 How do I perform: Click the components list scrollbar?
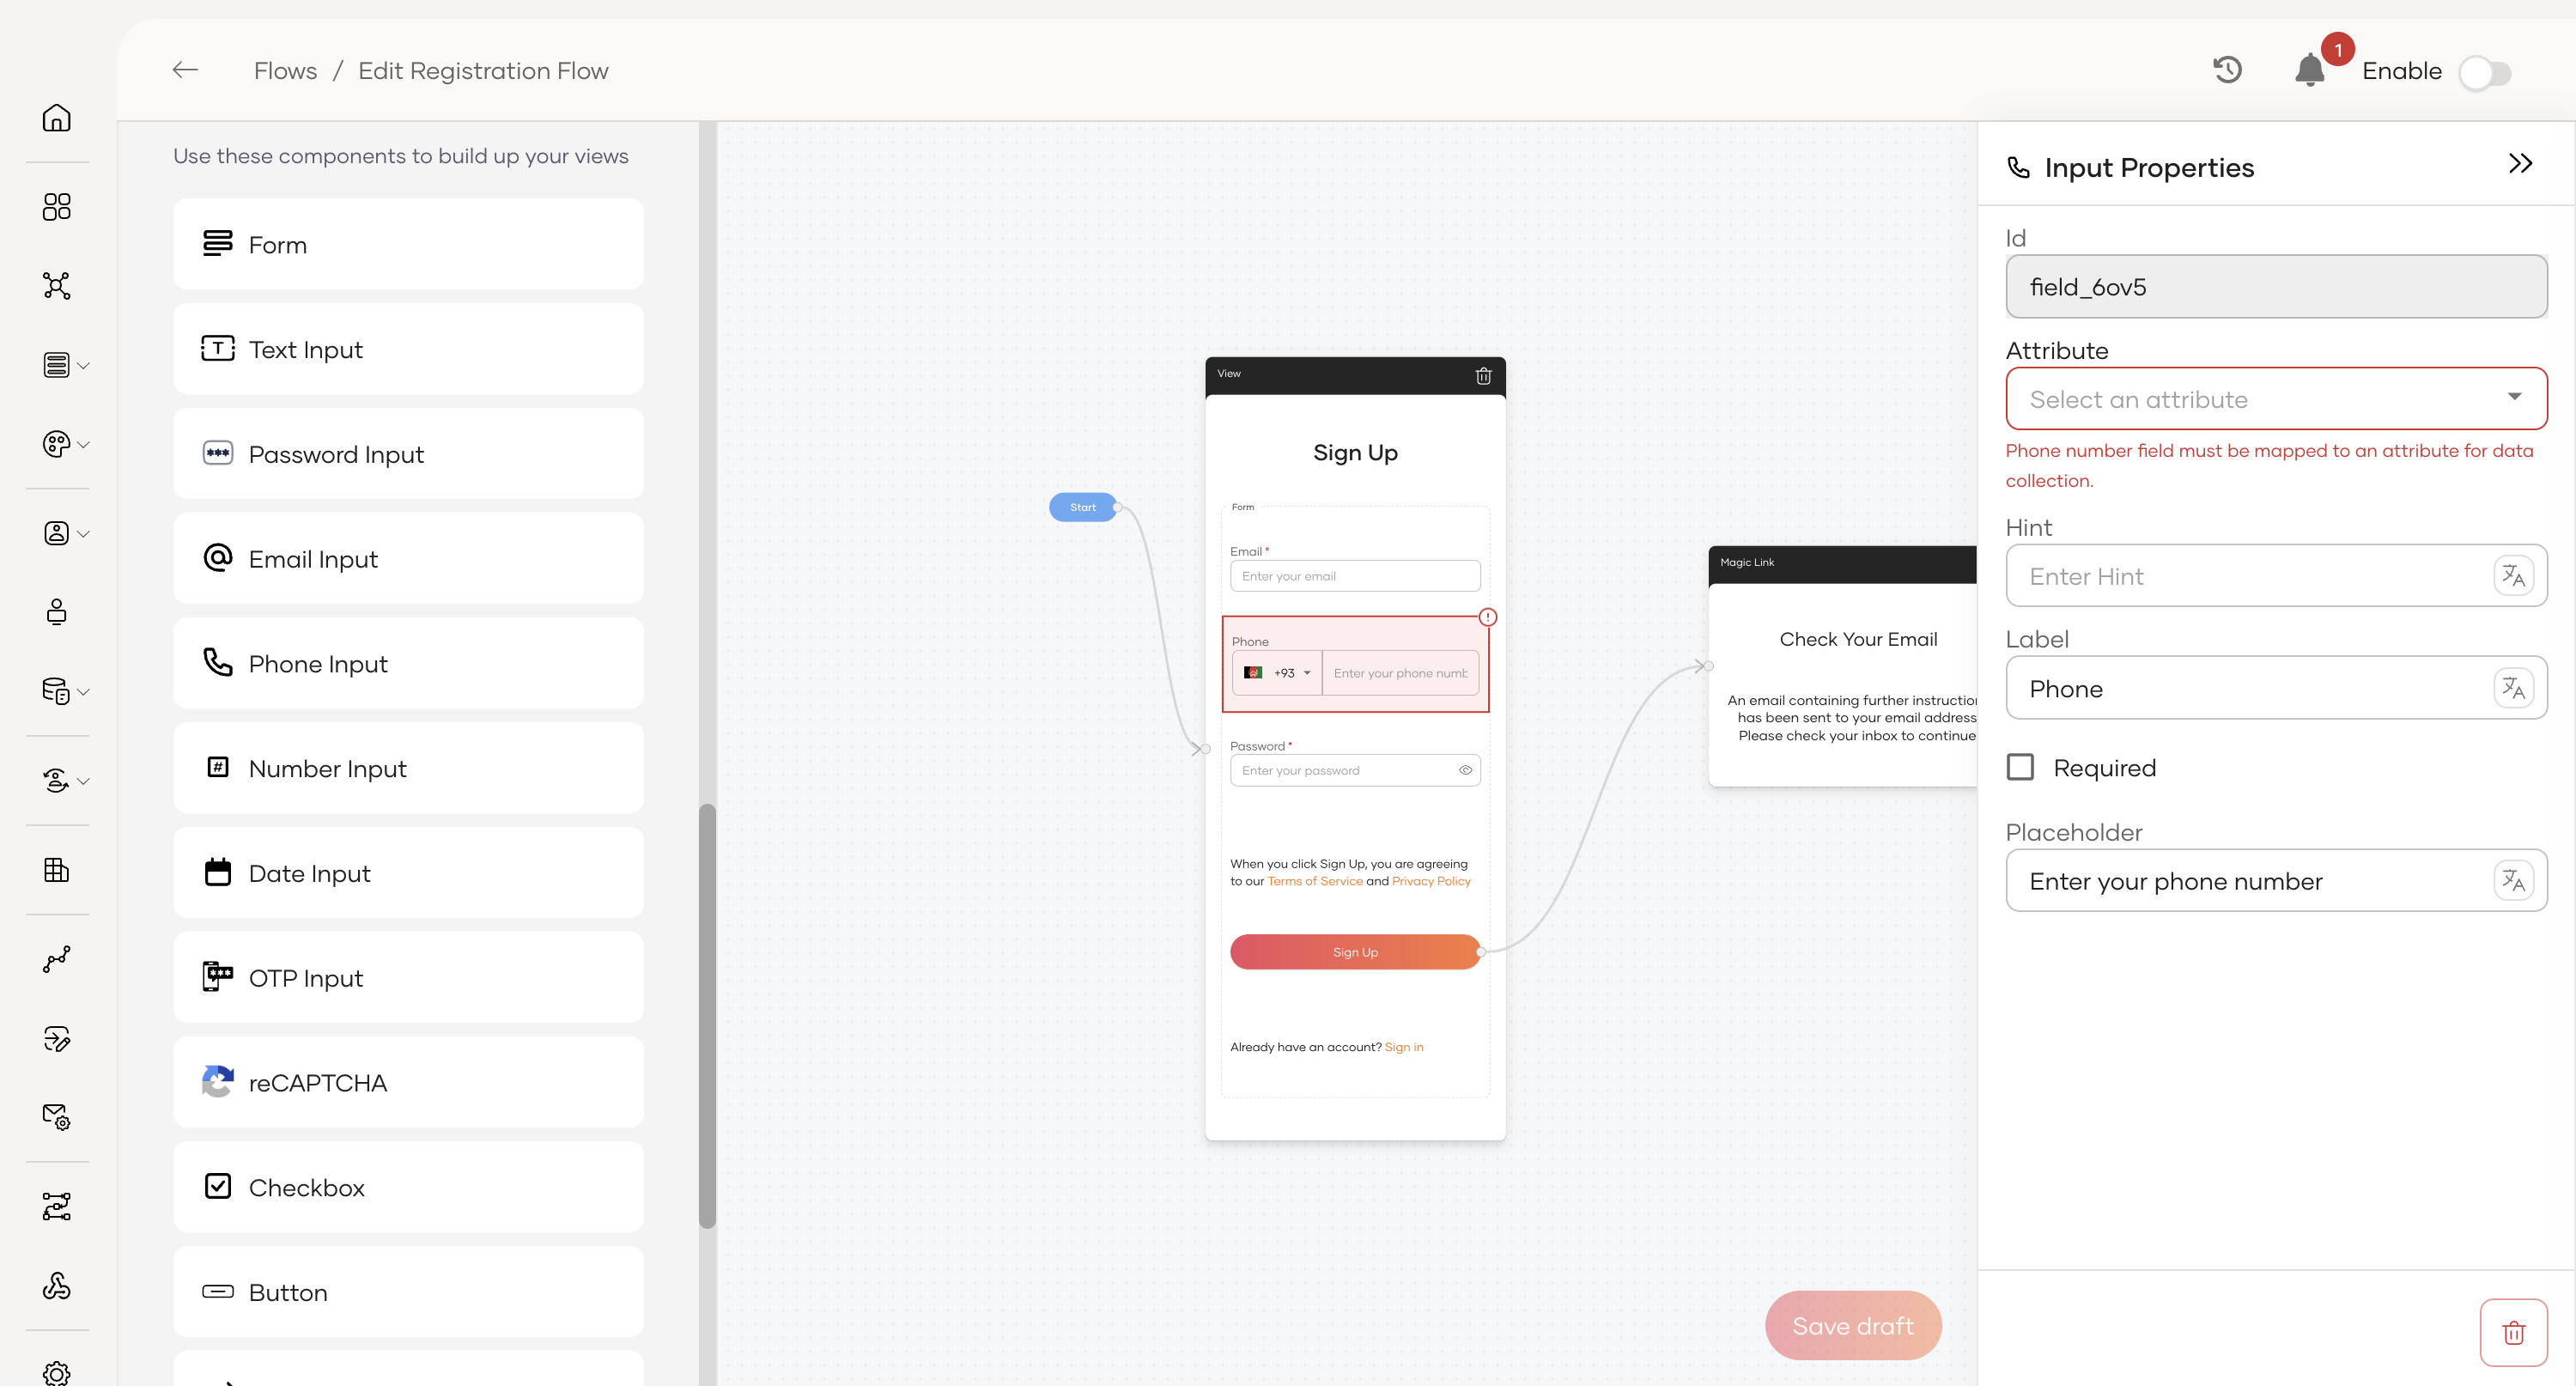click(x=707, y=1015)
